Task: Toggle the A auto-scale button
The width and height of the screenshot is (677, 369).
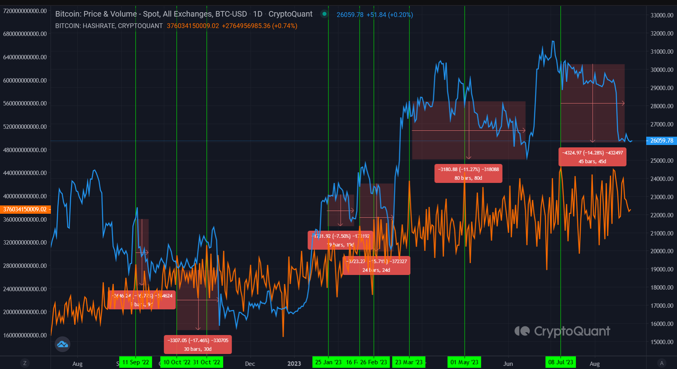Action: coord(662,363)
